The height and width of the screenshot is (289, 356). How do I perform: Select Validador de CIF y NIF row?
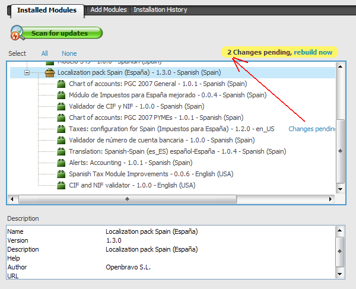coord(136,106)
